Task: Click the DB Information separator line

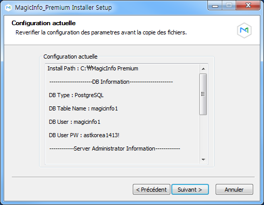Action: (111, 82)
